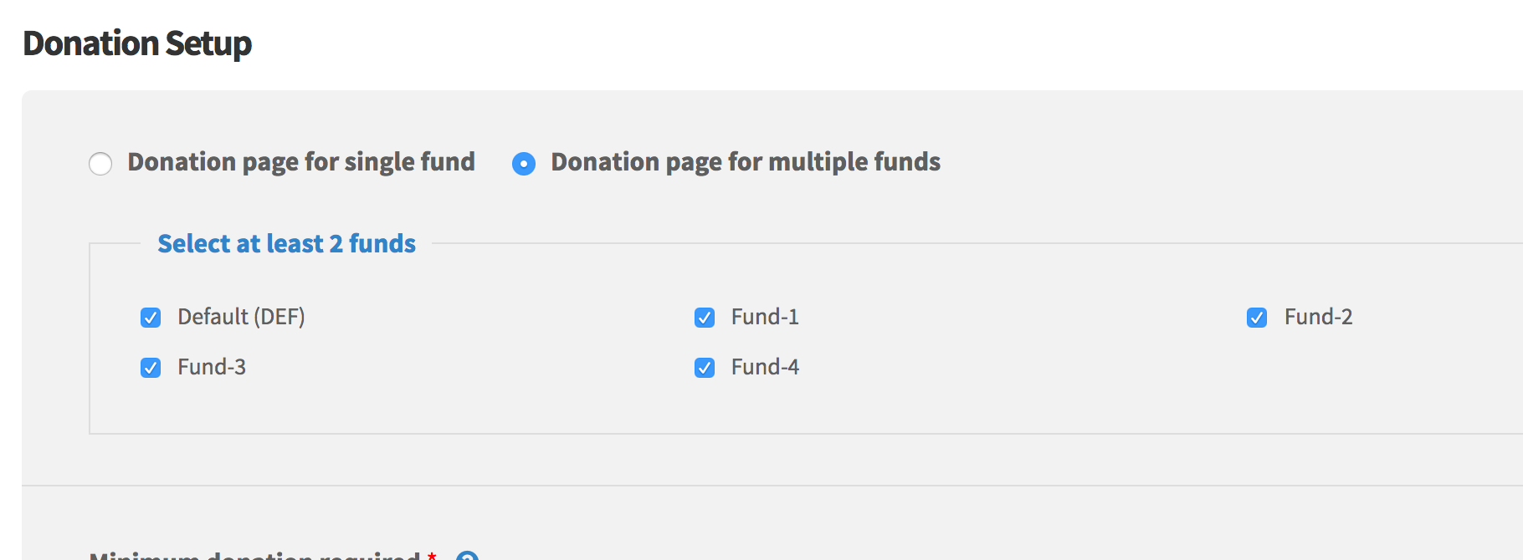Screen dimensions: 1523x560
Task: Click the 'Minimum donation required' field label
Action: pyautogui.click(x=254, y=556)
